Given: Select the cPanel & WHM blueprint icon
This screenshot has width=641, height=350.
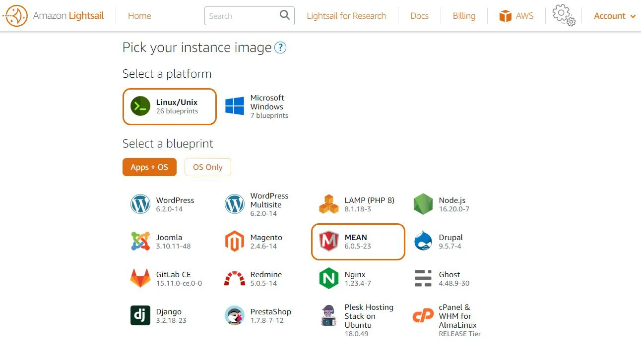Looking at the screenshot, I should 423,316.
